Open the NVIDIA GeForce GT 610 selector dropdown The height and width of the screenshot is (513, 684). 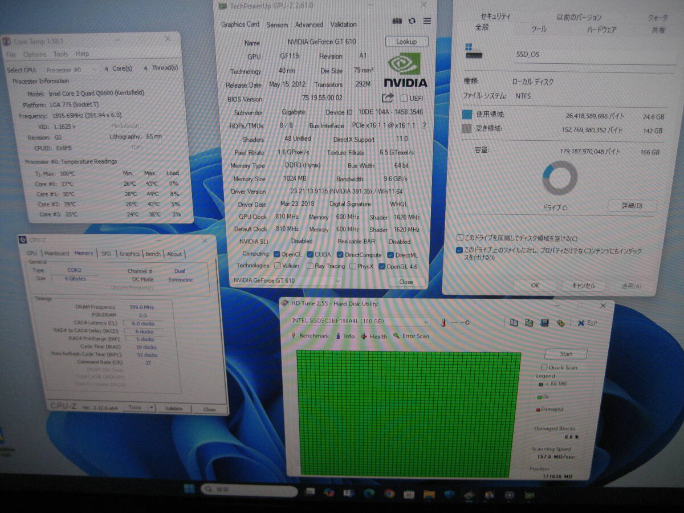click(339, 281)
